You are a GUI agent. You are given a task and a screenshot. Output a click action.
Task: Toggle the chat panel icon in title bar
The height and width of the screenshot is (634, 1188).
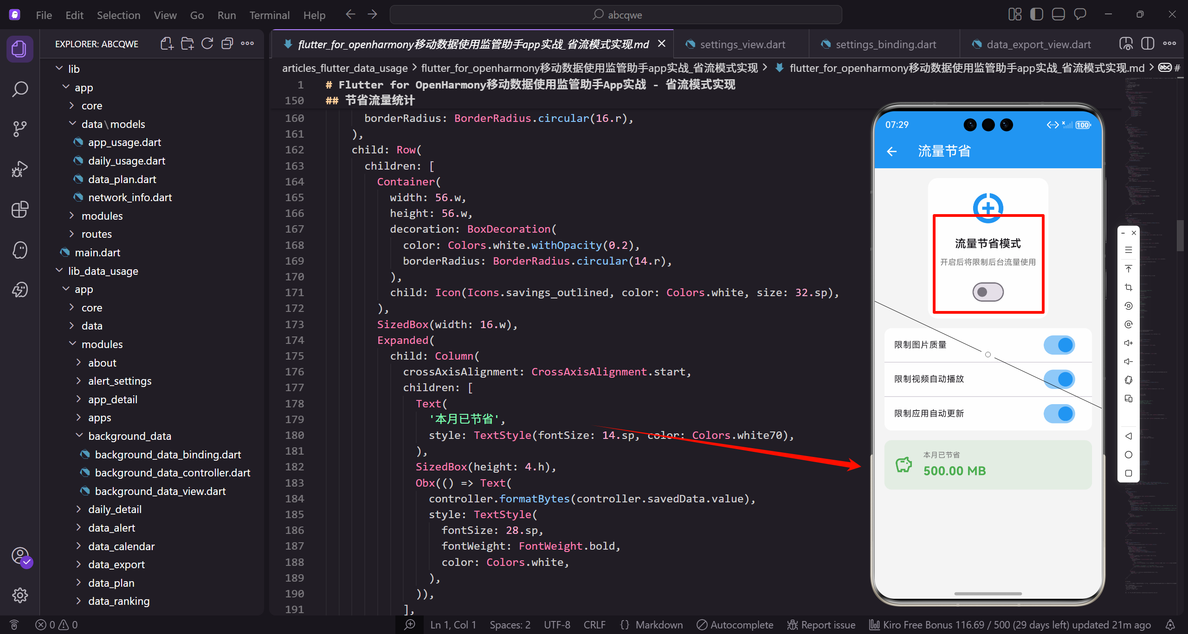click(1080, 14)
